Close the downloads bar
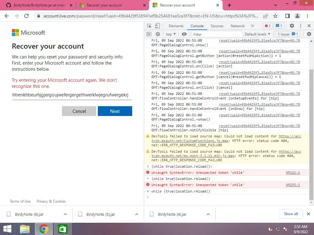314x235 pixels. [308, 214]
